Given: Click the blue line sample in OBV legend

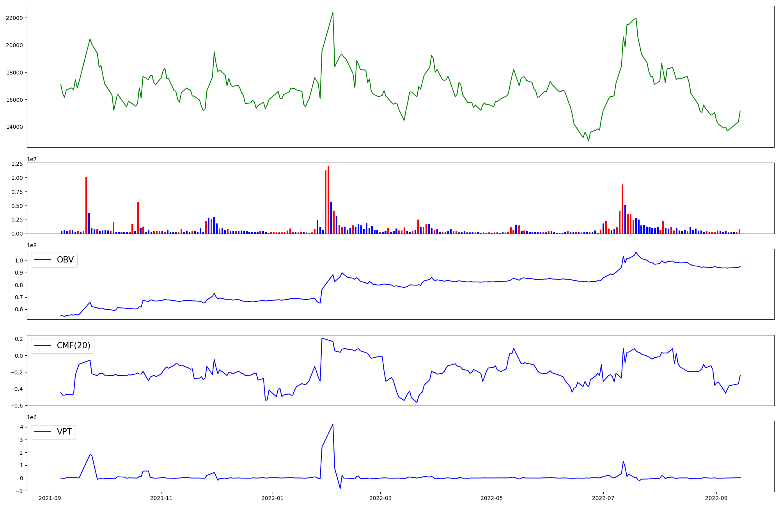Looking at the screenshot, I should pyautogui.click(x=43, y=260).
